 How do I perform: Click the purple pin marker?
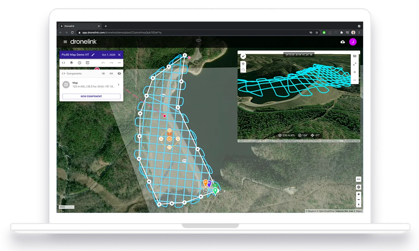click(209, 183)
